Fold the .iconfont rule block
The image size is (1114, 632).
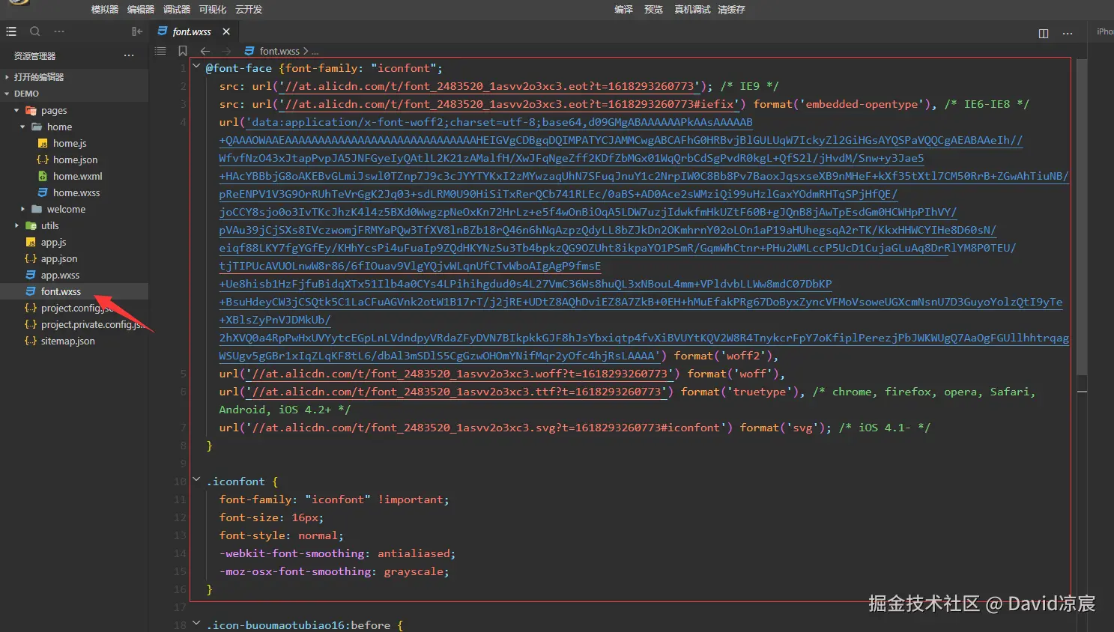pos(197,481)
